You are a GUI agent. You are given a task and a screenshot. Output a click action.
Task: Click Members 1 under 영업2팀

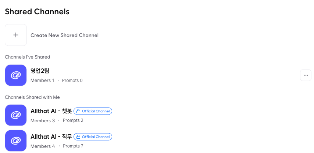tap(42, 81)
